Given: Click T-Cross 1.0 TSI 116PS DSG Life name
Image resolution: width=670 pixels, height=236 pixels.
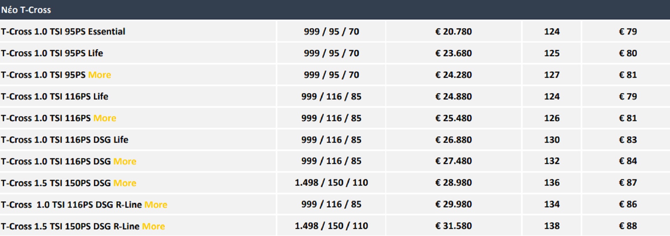Looking at the screenshot, I should pyautogui.click(x=65, y=140).
